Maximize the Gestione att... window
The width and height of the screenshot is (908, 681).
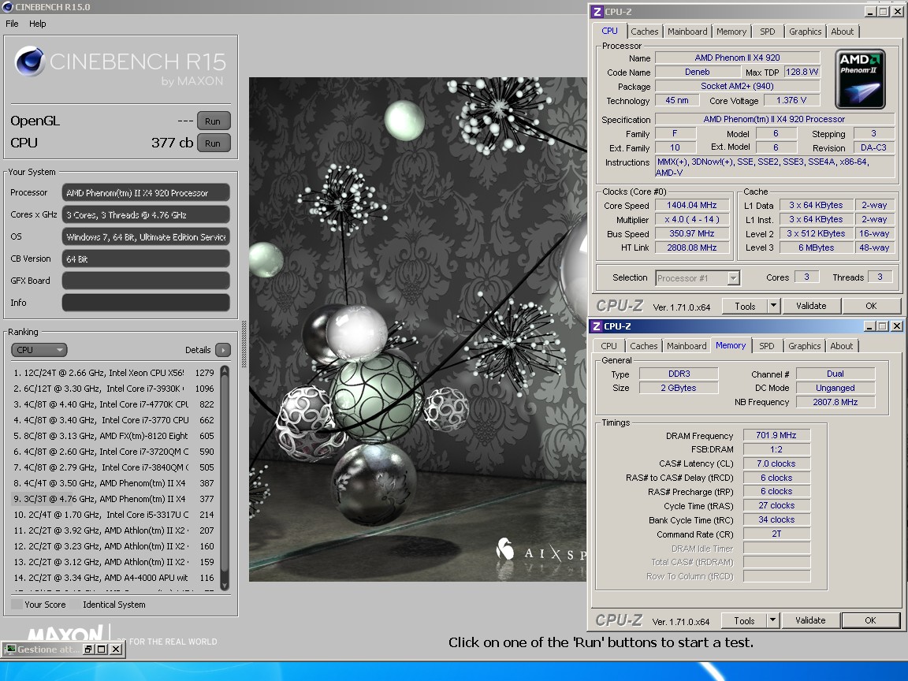click(102, 649)
